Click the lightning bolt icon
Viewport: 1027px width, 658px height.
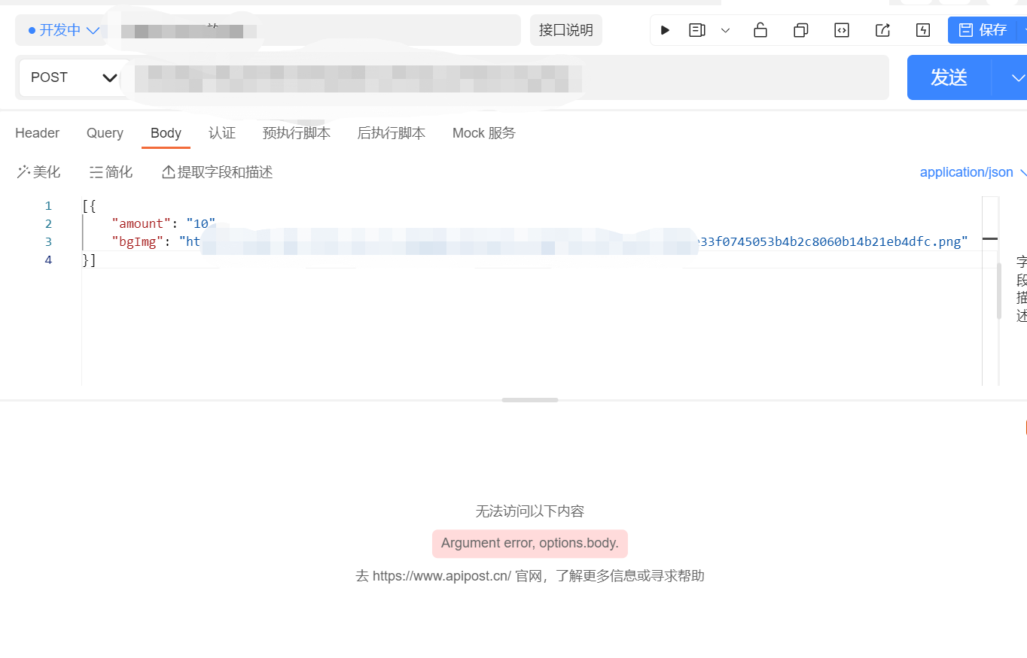tap(923, 30)
